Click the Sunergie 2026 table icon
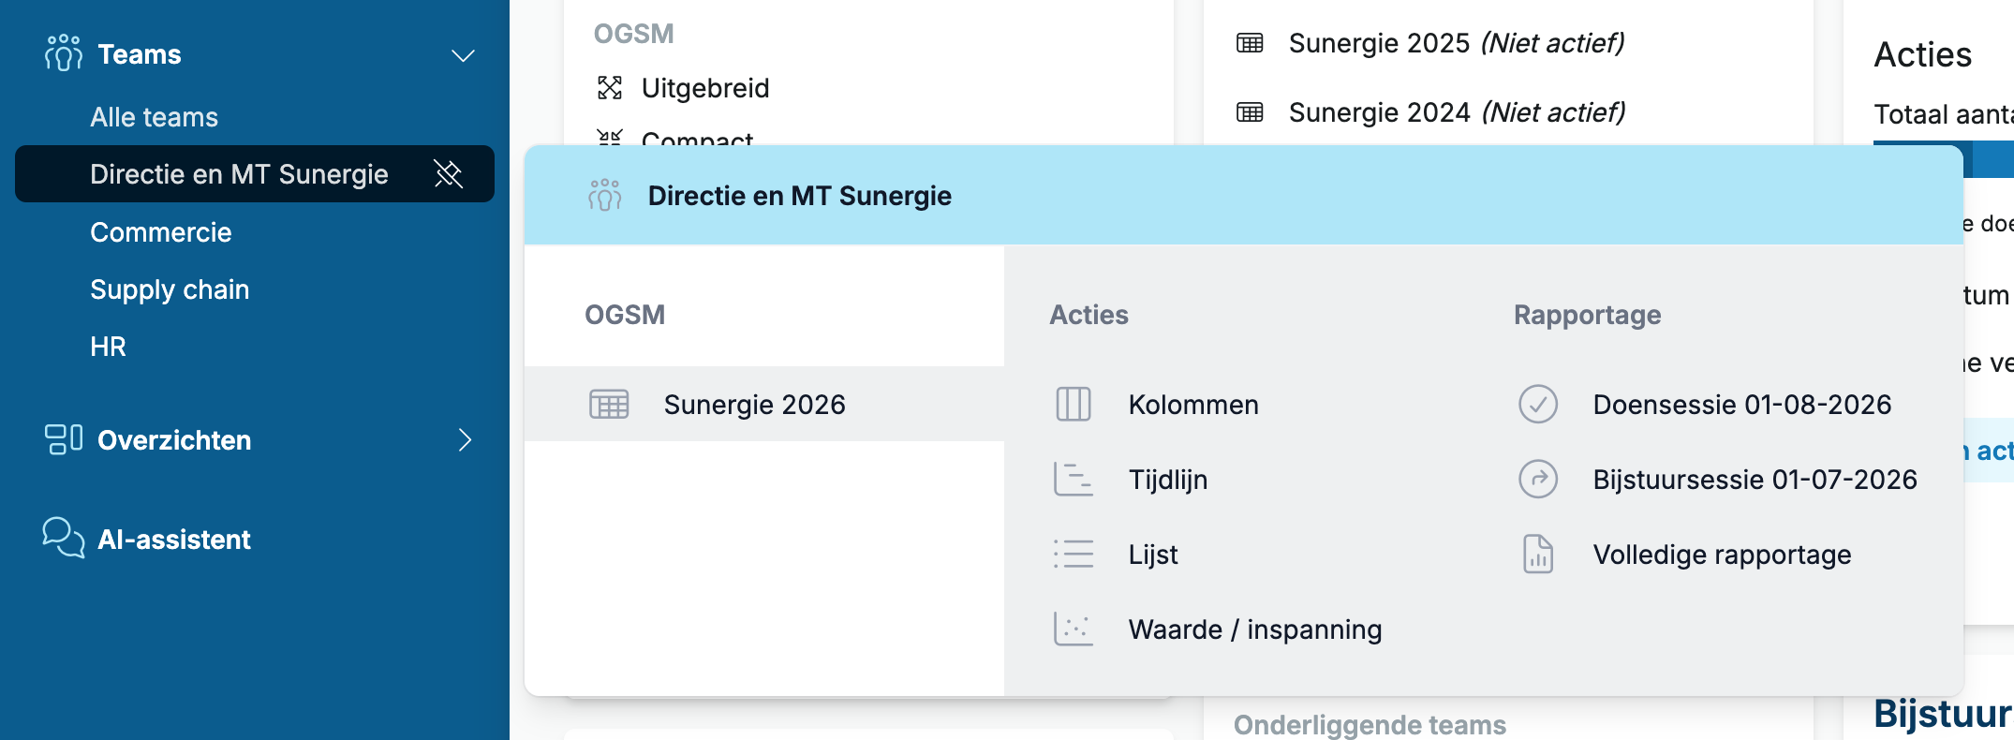Screen dimensions: 2014x740 (609, 404)
